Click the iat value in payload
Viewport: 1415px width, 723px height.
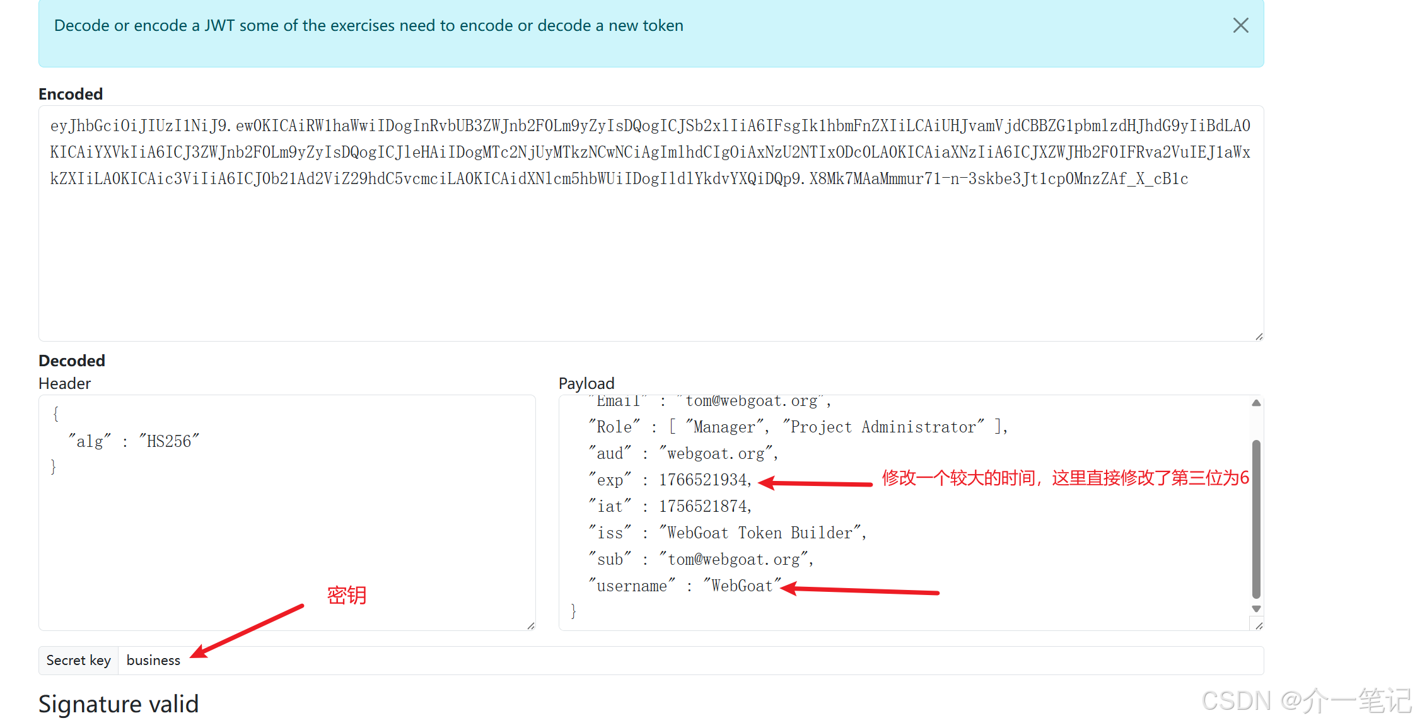pyautogui.click(x=704, y=507)
